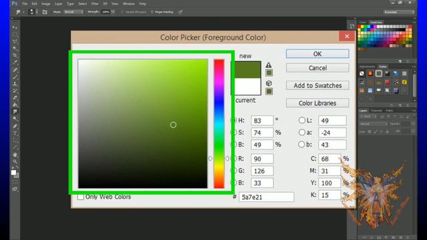Viewport: 427px width, 240px height.
Task: Select the Horizontal Type tool
Action: pos(15,133)
